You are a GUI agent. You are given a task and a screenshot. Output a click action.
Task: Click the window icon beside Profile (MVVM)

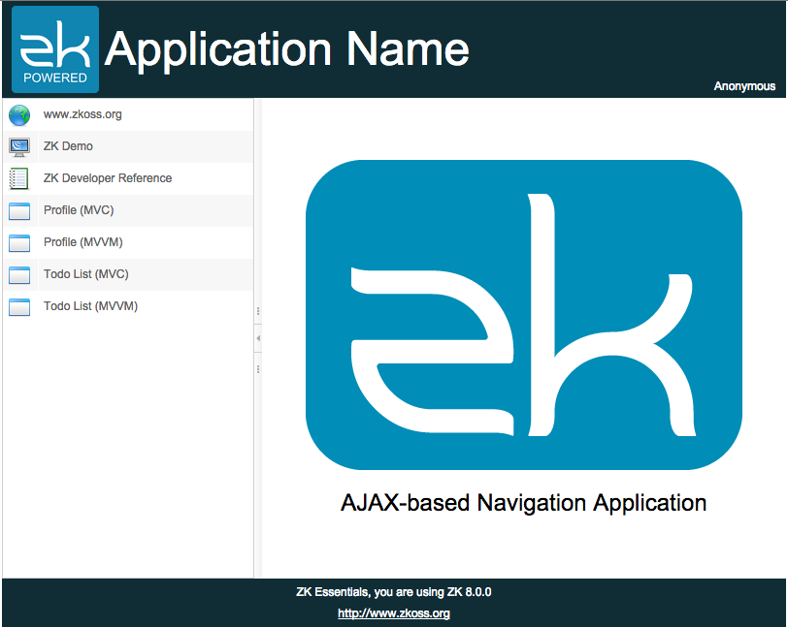(19, 243)
